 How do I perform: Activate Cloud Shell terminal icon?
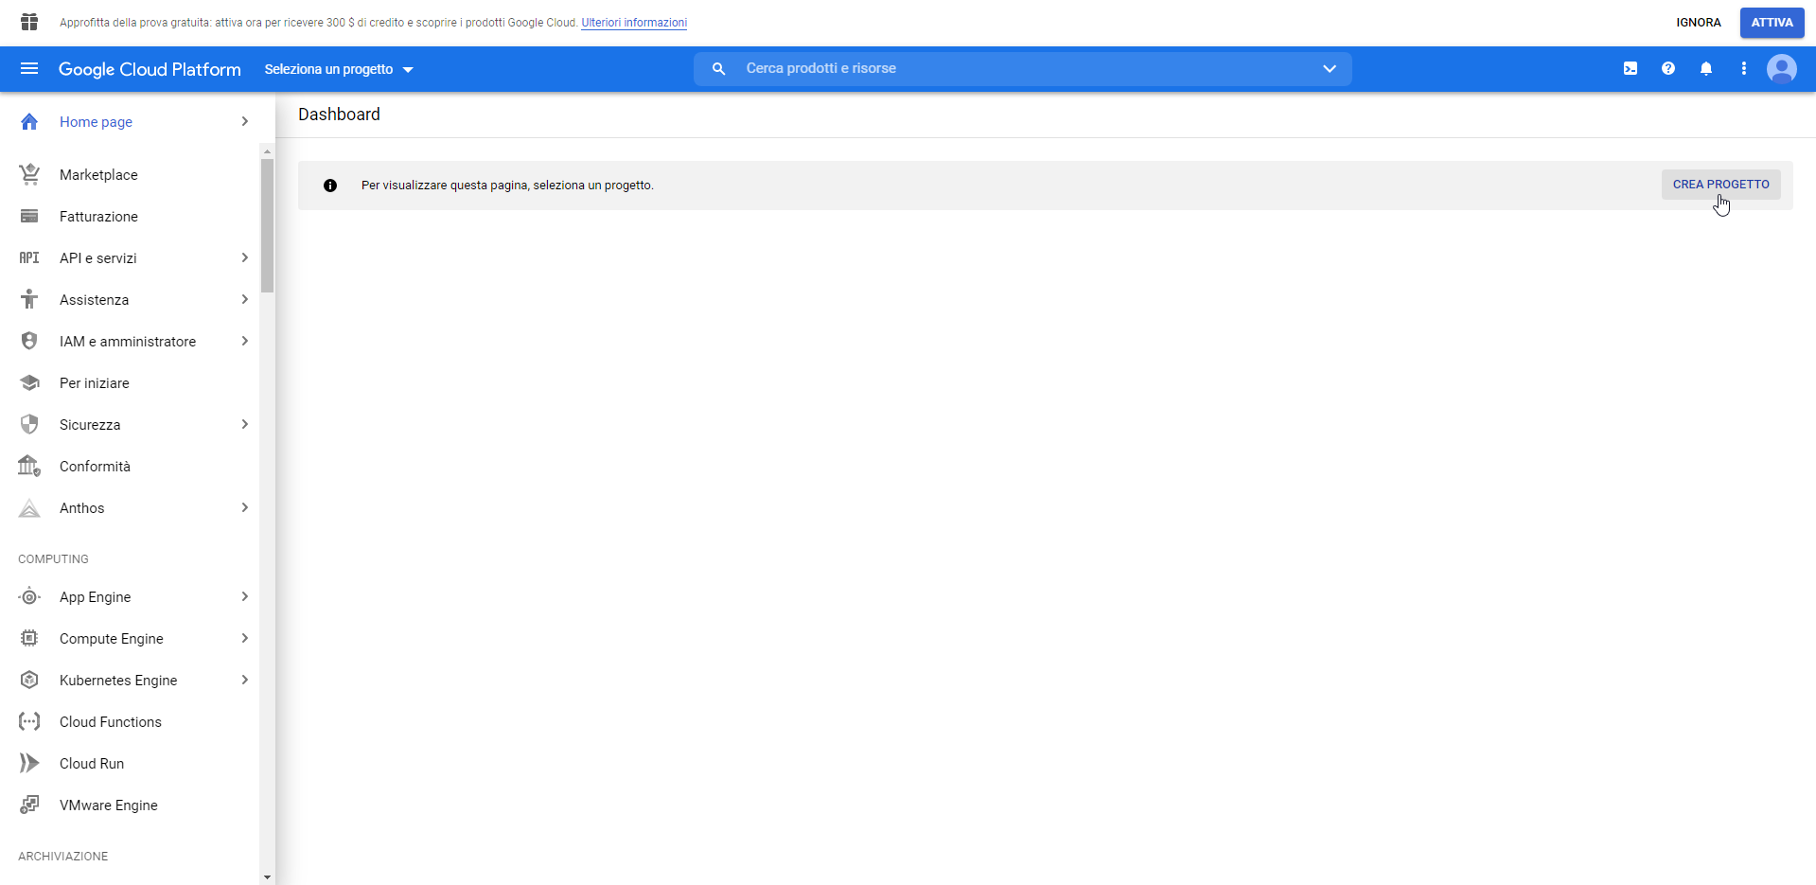(x=1631, y=68)
